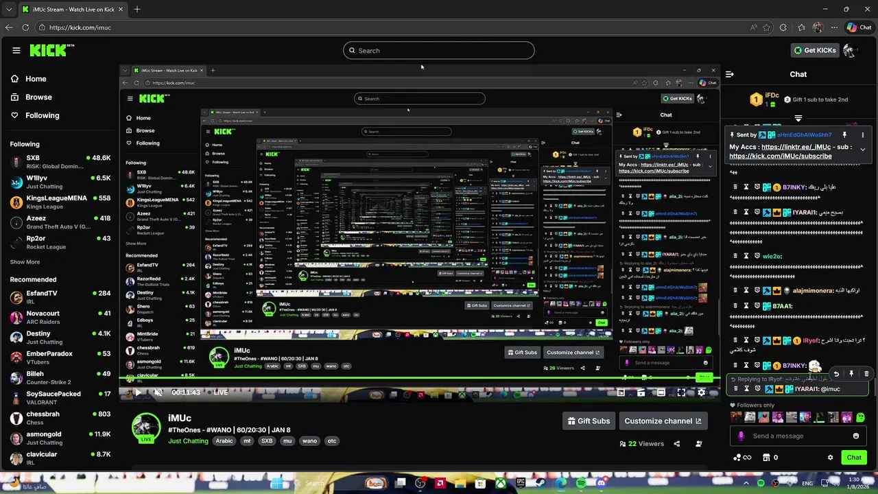
Task: Open Destiny recommended channel
Action: pyautogui.click(x=60, y=337)
